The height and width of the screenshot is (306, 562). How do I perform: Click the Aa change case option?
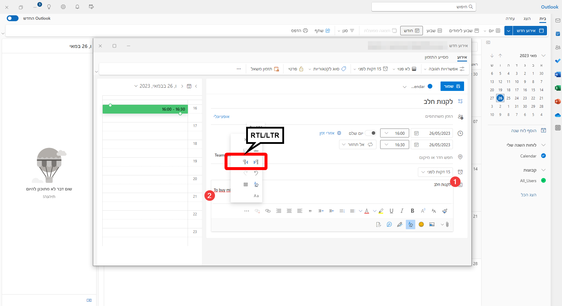(x=256, y=196)
